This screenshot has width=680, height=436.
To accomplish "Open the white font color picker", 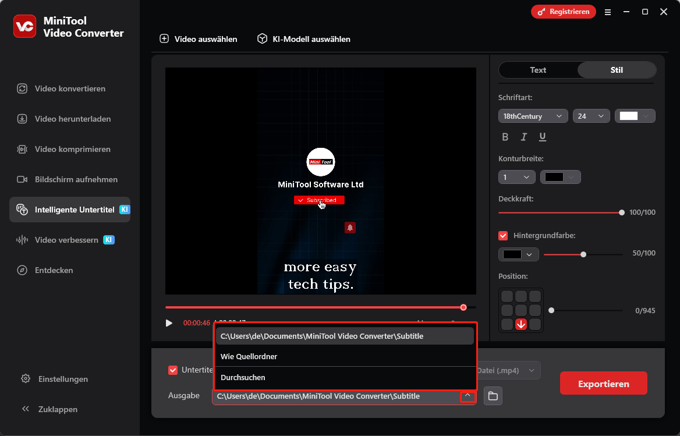I will 635,116.
